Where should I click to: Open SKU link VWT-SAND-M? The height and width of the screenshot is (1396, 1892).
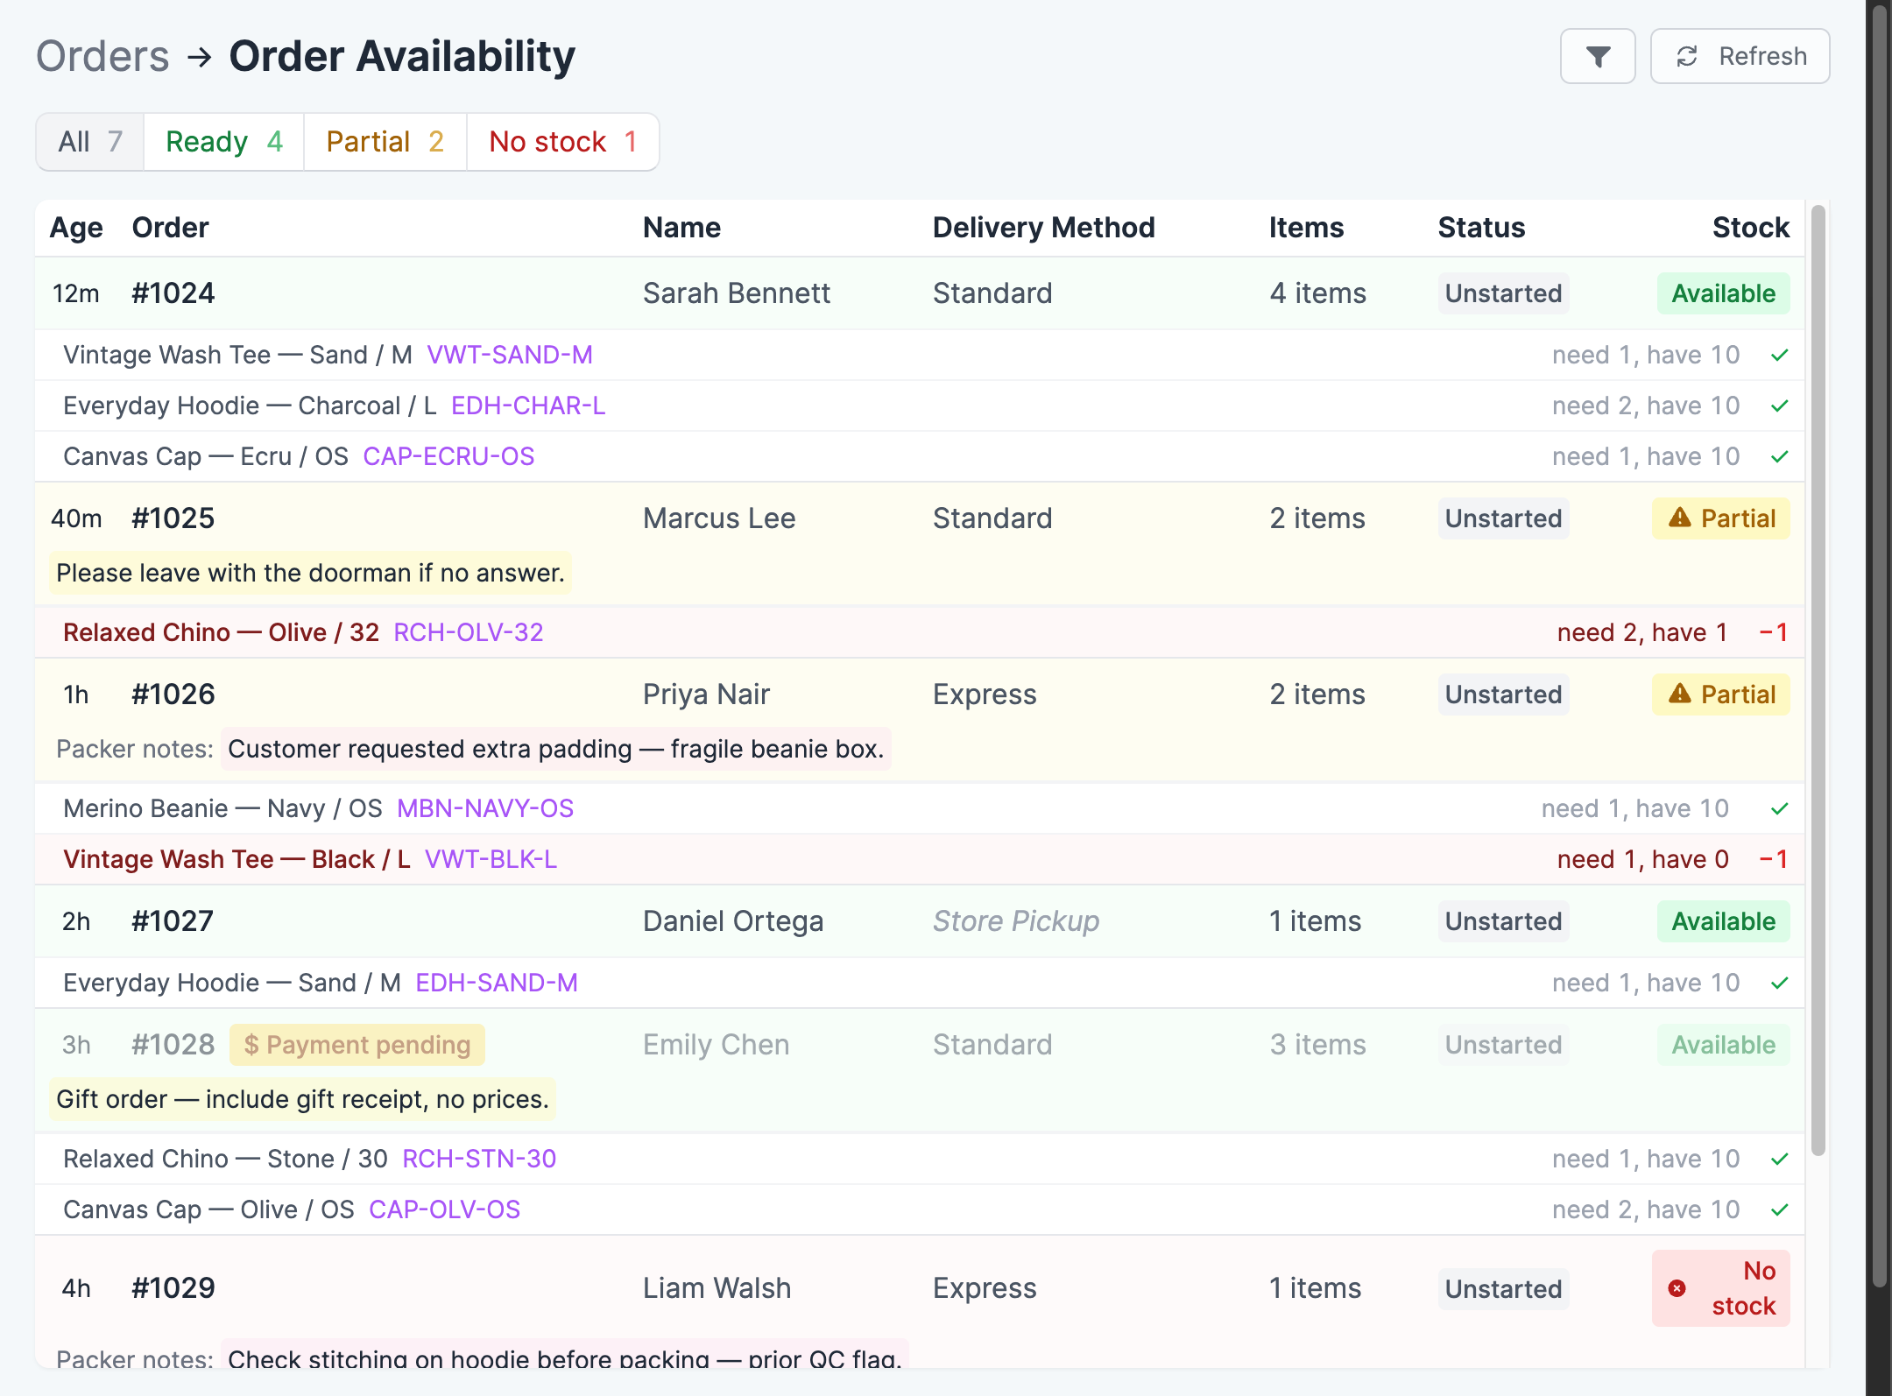[510, 355]
